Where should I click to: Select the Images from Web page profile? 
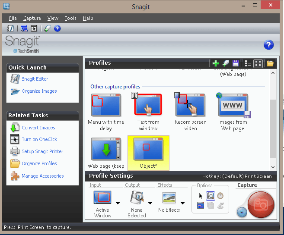(233, 112)
